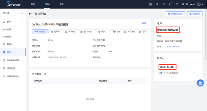Click the phone icon next to 64-1739391938
Screen dimensions: 207x111
click(161, 73)
